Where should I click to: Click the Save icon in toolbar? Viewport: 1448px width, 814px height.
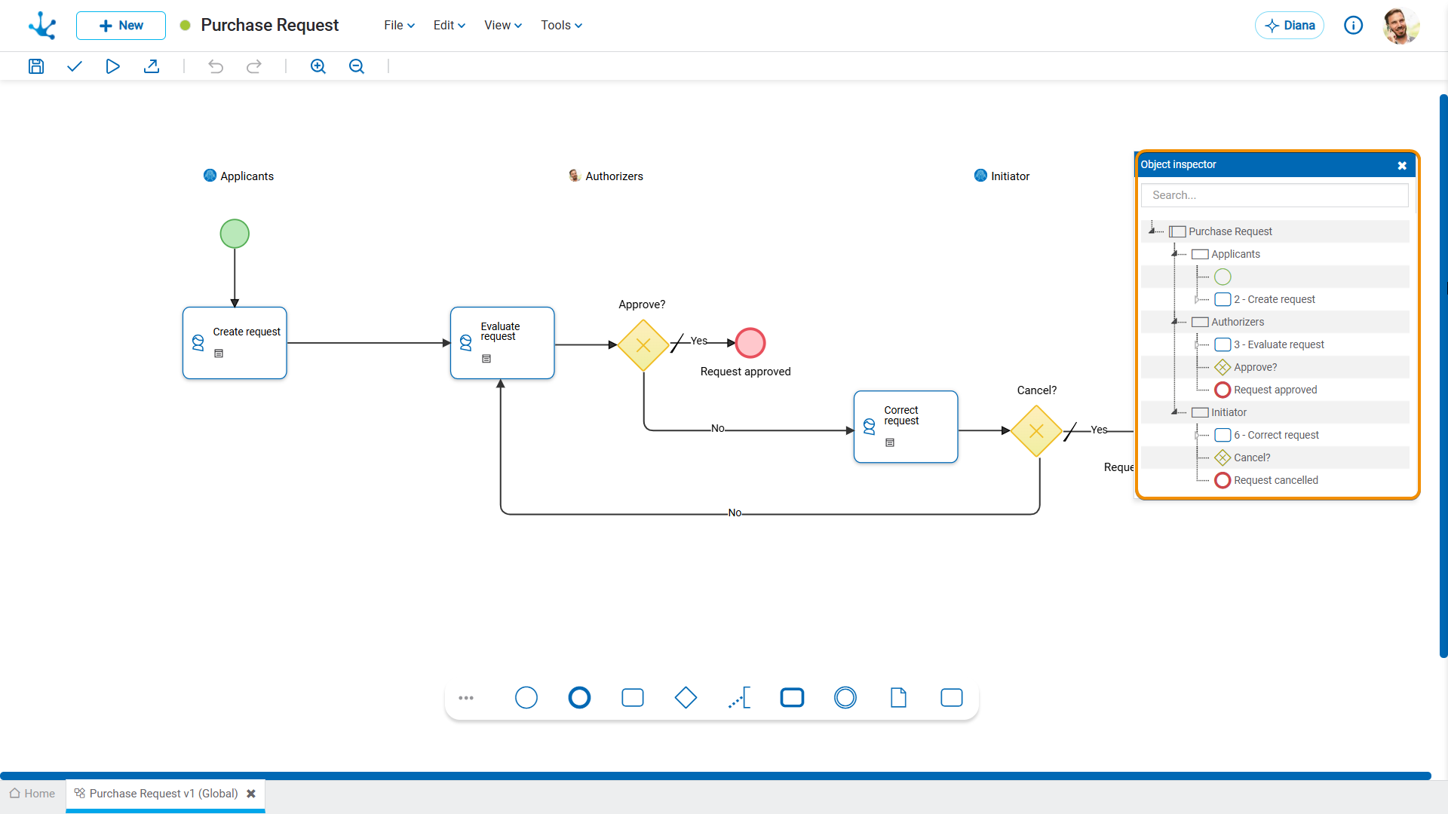(x=36, y=66)
